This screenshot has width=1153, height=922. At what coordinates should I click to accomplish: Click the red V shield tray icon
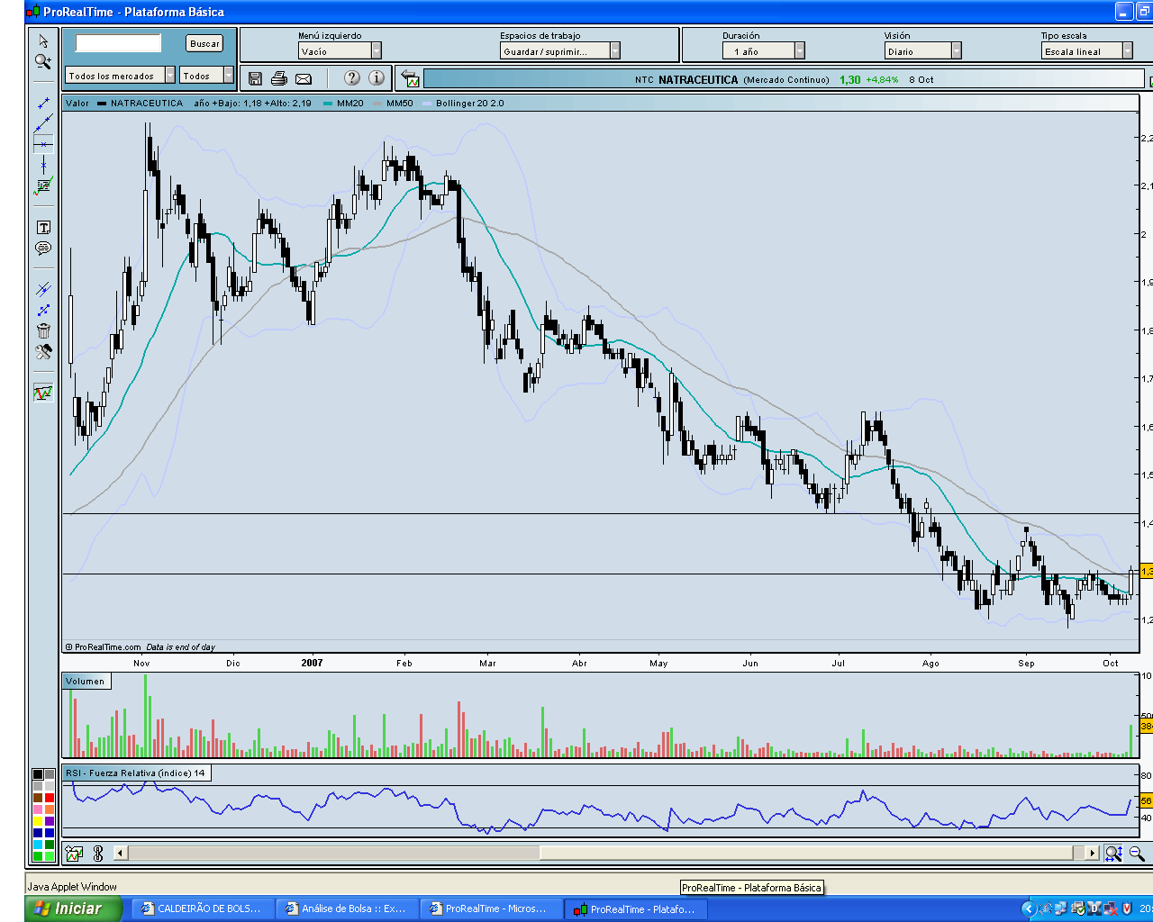tap(1126, 908)
